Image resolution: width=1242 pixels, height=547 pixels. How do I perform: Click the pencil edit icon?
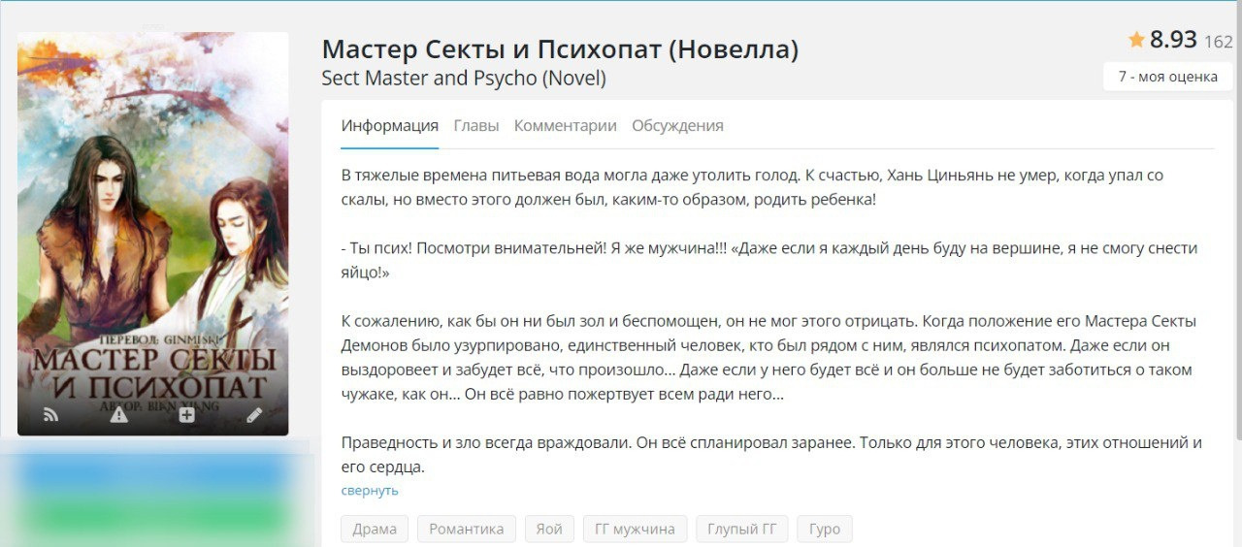tap(254, 415)
